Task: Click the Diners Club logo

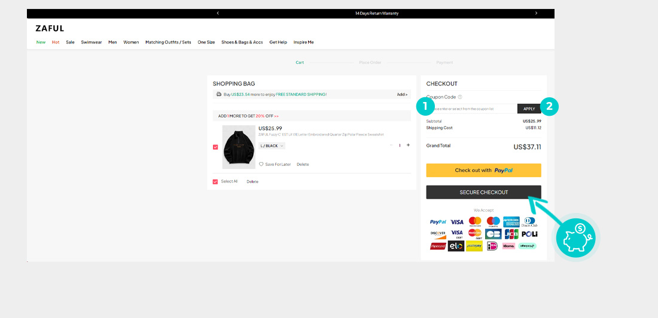Action: click(529, 222)
